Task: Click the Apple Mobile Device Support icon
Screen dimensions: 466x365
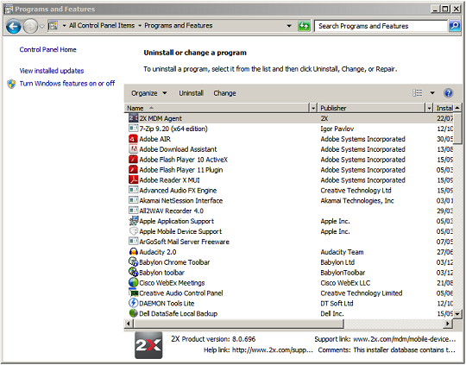Action: pyautogui.click(x=133, y=231)
